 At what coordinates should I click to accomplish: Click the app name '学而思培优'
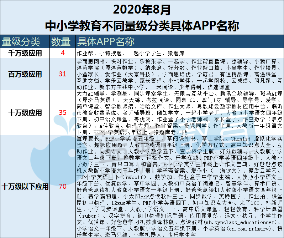tap(176, 74)
